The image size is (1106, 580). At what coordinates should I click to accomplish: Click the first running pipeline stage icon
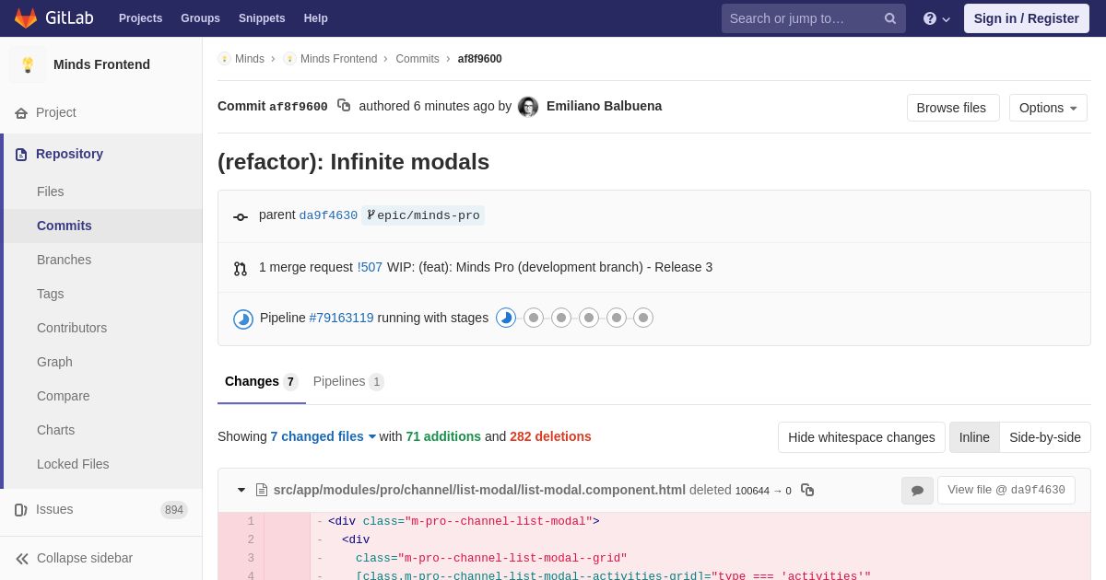[x=506, y=318]
